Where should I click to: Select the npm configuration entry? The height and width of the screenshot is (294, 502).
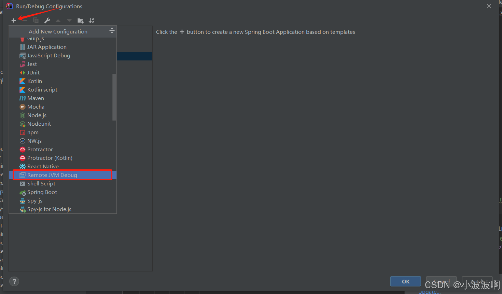coord(62,132)
